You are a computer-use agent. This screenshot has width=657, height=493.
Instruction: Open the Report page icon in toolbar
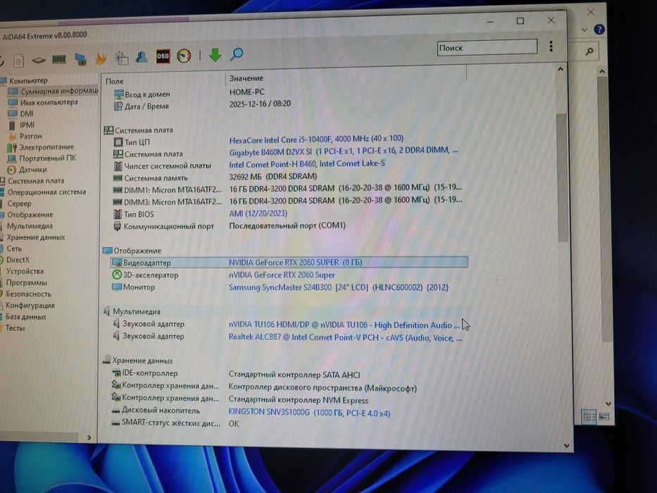[18, 61]
